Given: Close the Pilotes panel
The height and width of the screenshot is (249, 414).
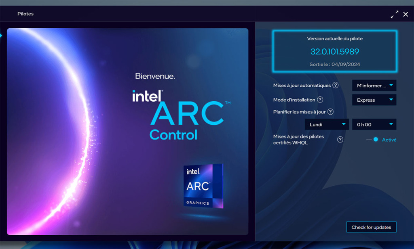Looking at the screenshot, I should tap(406, 14).
